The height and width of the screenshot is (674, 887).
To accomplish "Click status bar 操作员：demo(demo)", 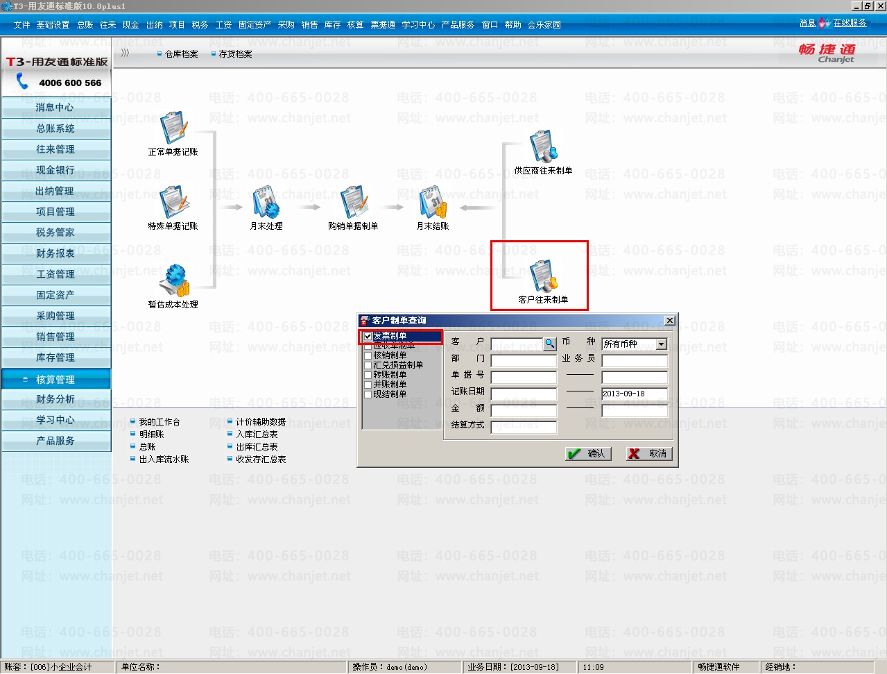I will 390,667.
